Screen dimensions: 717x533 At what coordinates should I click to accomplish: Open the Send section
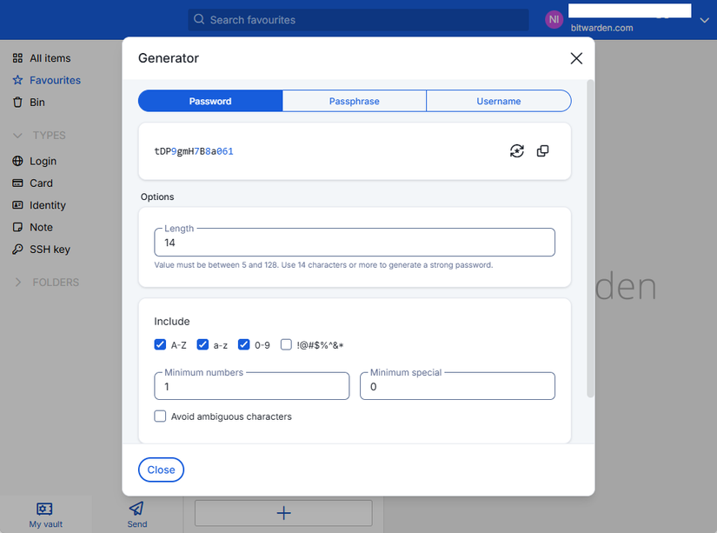(136, 514)
